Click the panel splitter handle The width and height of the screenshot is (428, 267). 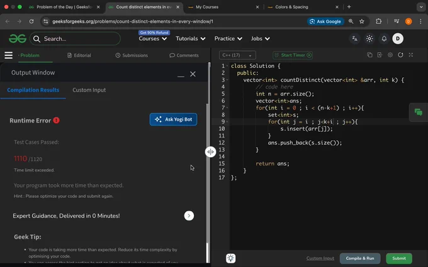coord(210,152)
